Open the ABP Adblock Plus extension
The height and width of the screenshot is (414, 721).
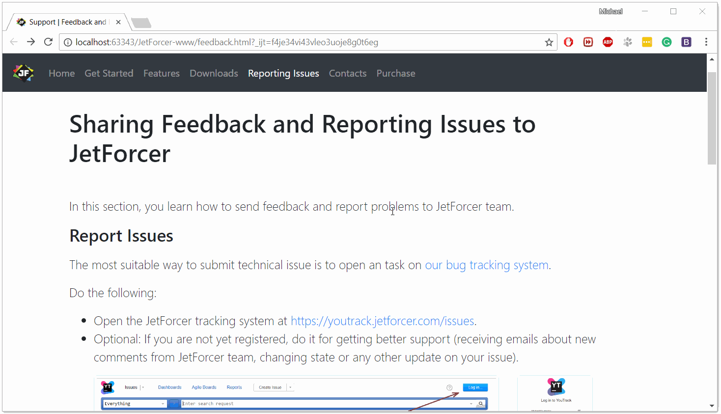tap(608, 42)
